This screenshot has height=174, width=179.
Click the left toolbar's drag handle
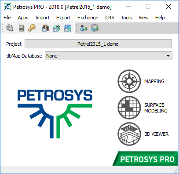click(3, 28)
